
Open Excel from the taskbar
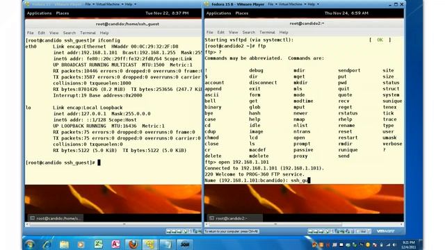[99, 244]
